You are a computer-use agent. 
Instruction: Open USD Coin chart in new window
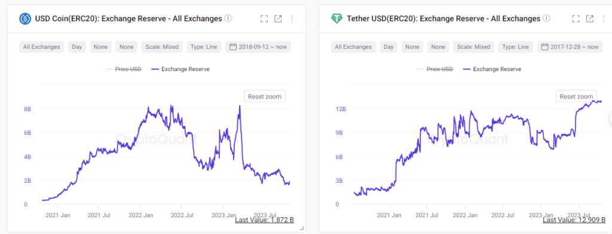(x=278, y=19)
